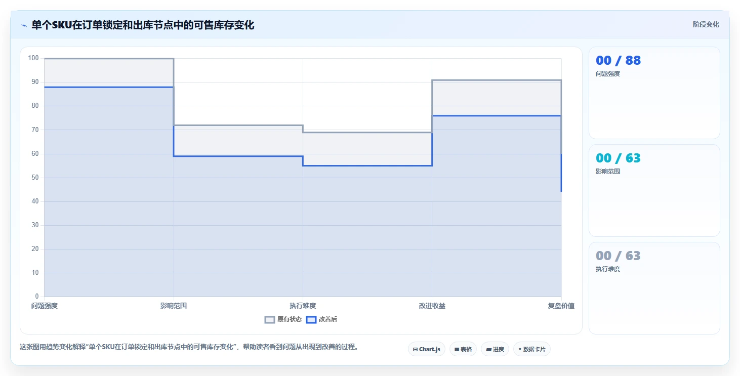Click the 改进收益 x-axis label
740x376 pixels.
[432, 306]
